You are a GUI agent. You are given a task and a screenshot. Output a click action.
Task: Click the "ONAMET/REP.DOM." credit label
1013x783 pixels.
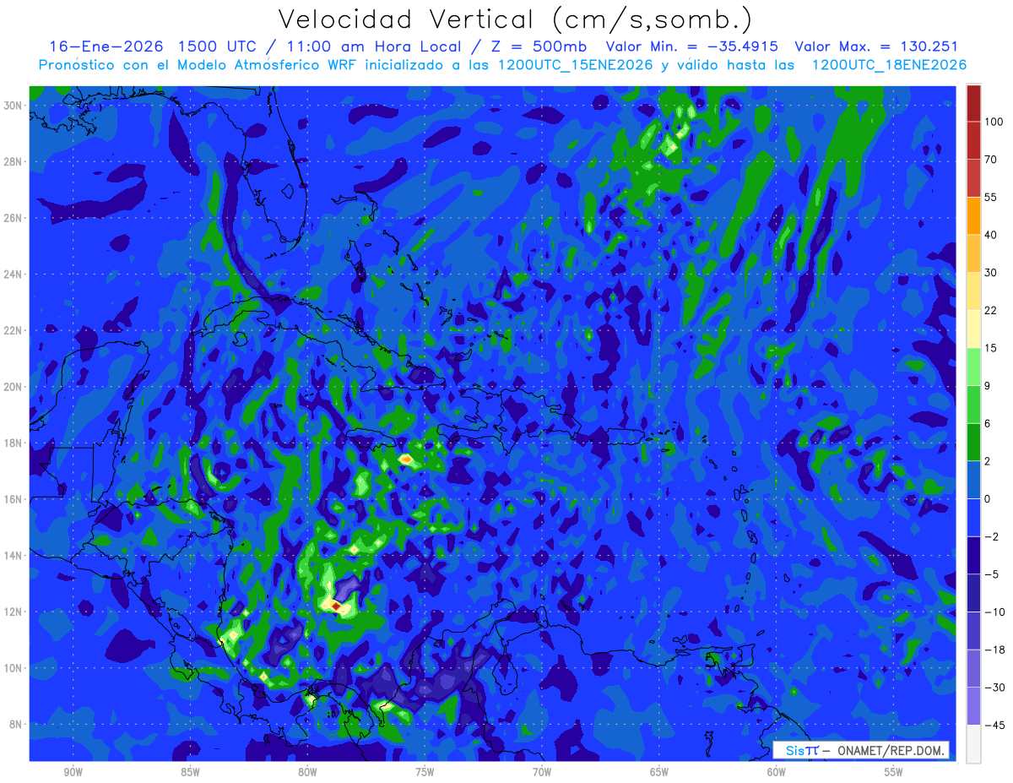point(890,750)
